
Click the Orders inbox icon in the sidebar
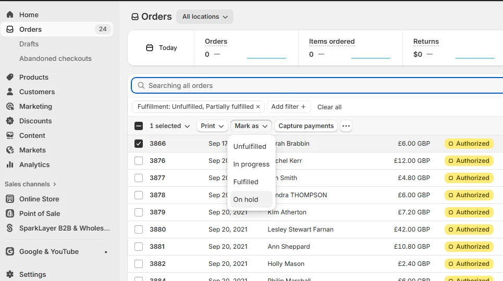click(x=10, y=29)
